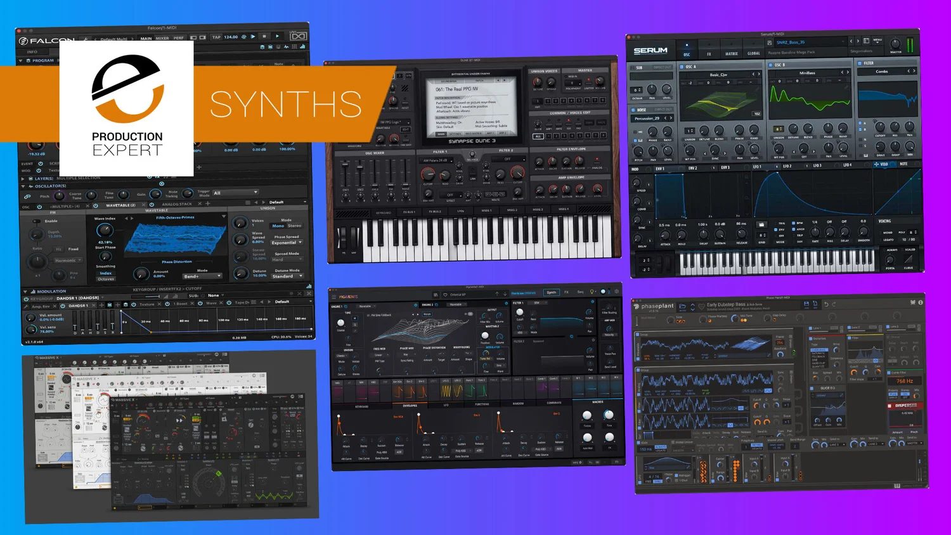The image size is (951, 535).
Task: Open the Wavetable engine type dropdown in Pigments
Action: coord(366,305)
